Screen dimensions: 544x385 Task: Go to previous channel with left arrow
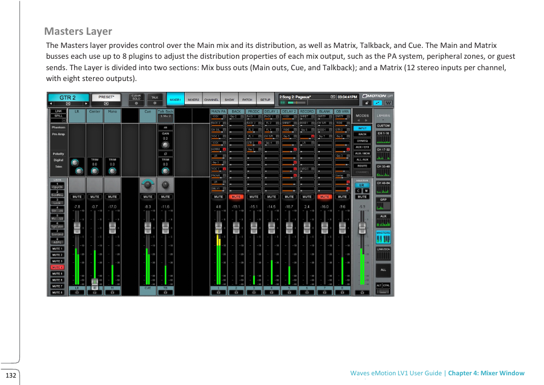(x=51, y=103)
